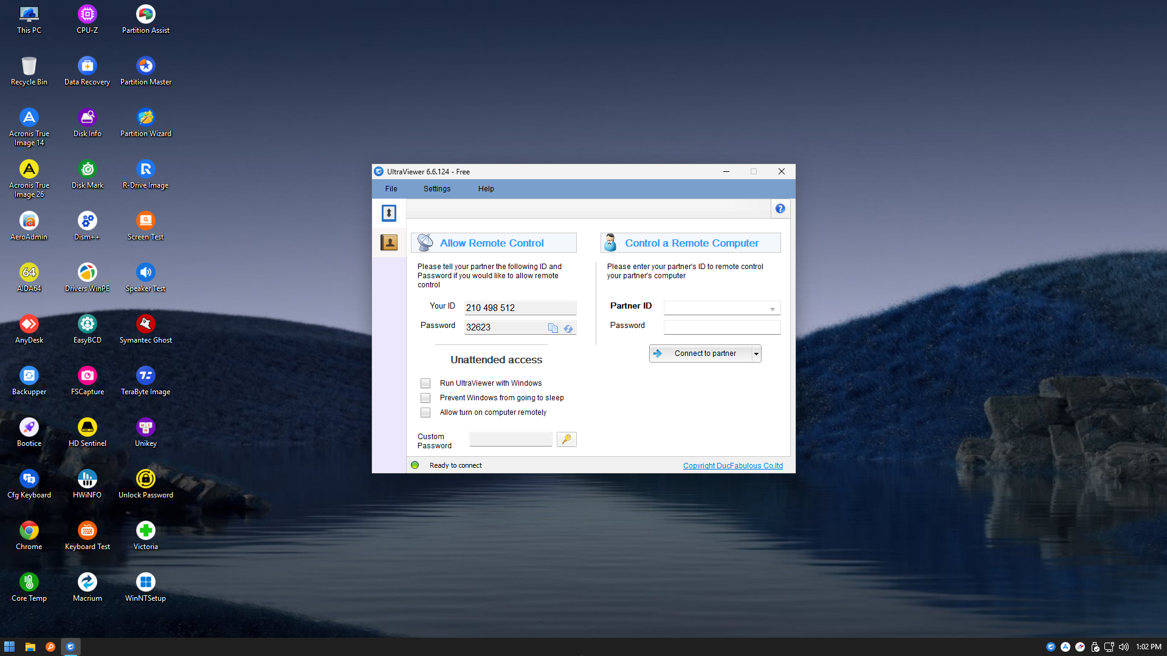Enable Allow turn on computer remotely
This screenshot has height=656, width=1167.
tap(425, 412)
